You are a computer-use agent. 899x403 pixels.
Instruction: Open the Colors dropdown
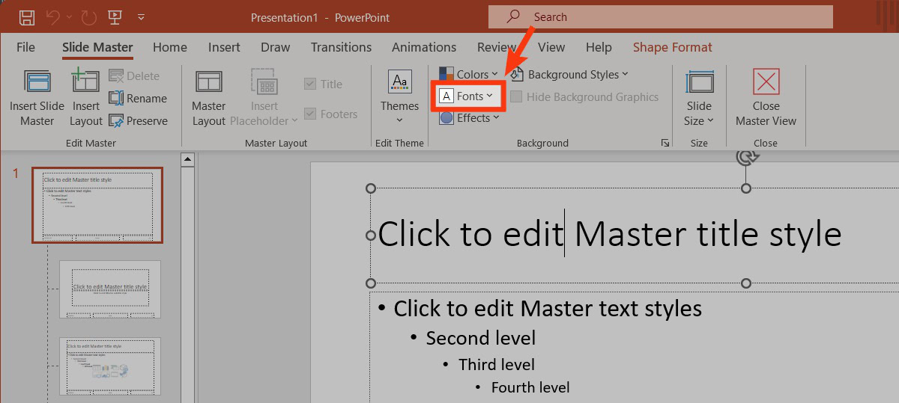tap(468, 75)
